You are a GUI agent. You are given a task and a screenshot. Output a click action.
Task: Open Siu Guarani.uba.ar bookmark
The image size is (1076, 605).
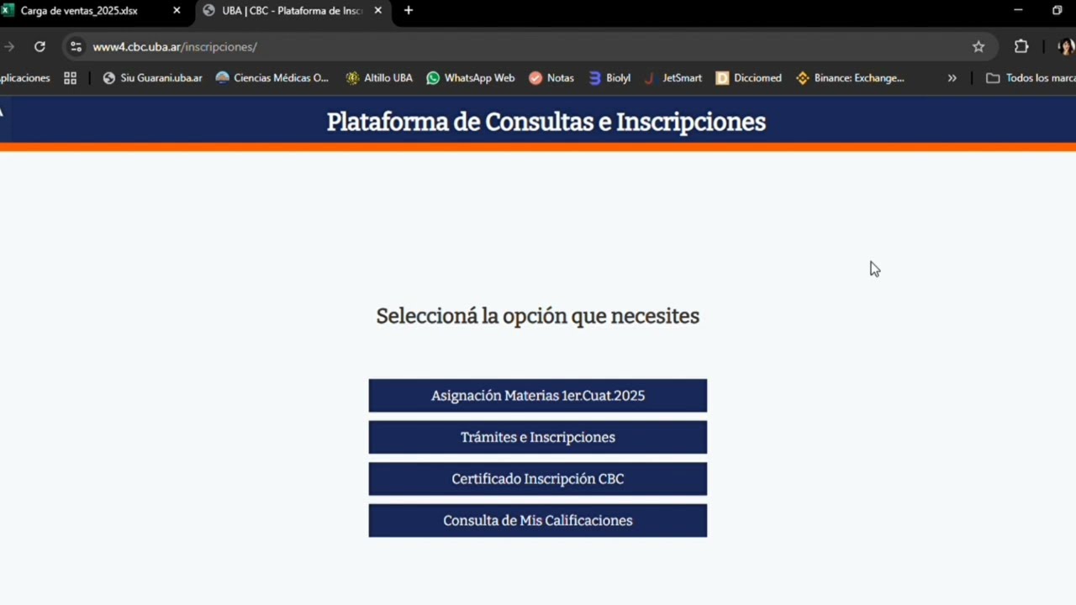[152, 78]
